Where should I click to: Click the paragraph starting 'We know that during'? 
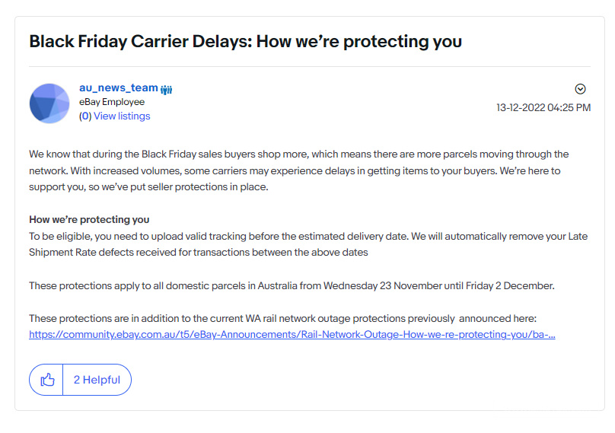tap(298, 154)
